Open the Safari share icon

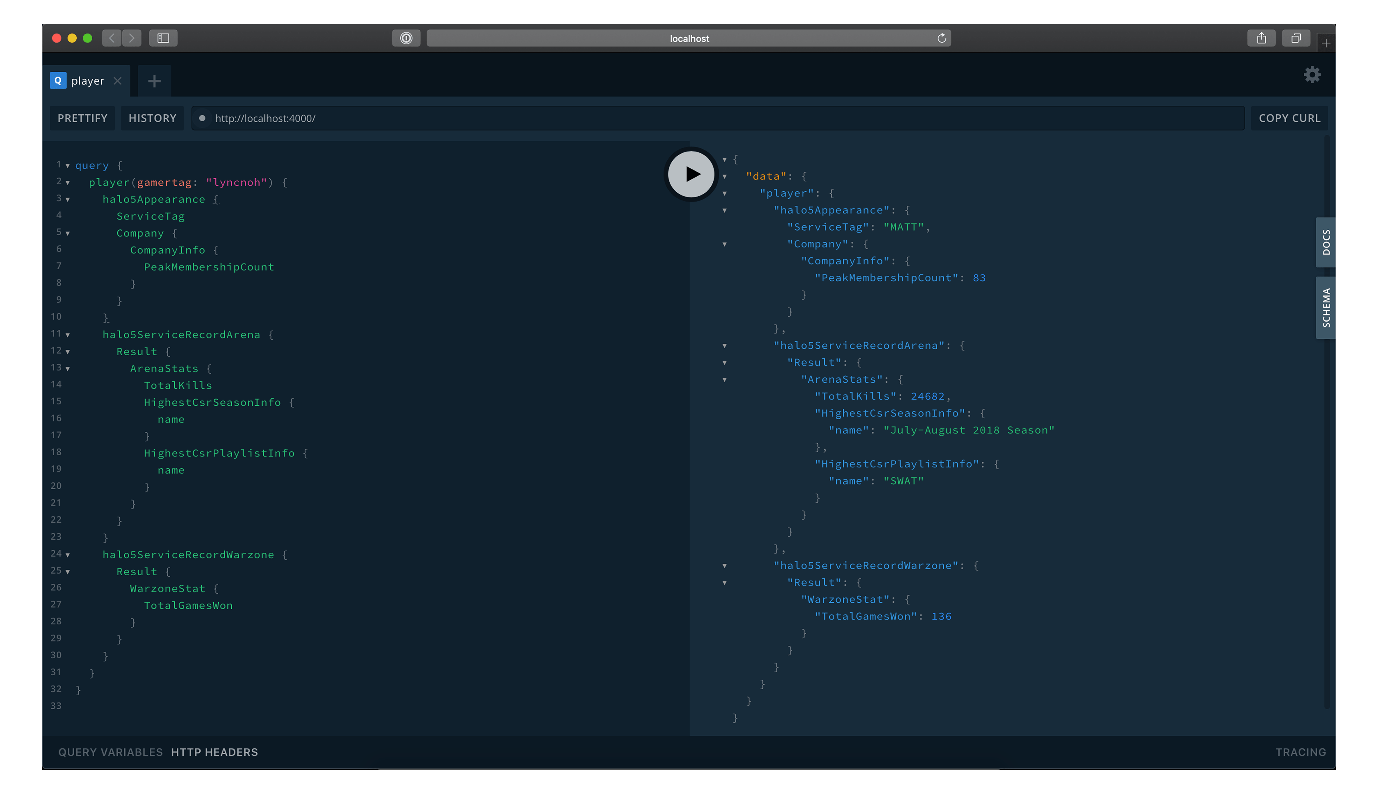point(1261,38)
